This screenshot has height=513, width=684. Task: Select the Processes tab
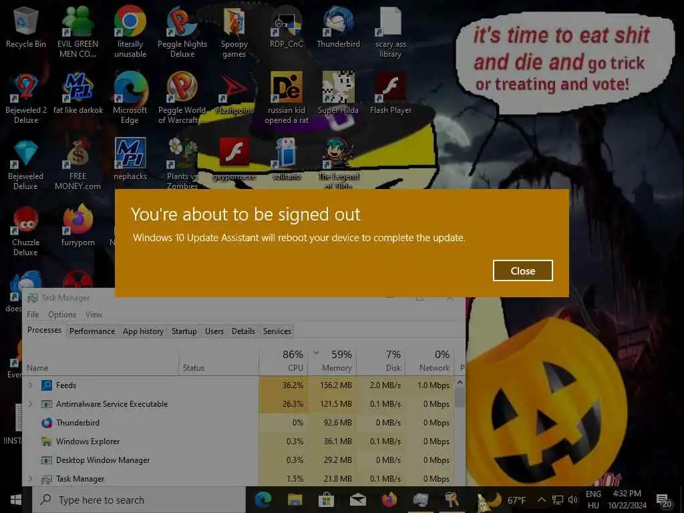(44, 330)
